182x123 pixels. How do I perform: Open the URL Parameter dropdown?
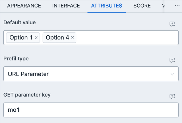[x=85, y=74]
